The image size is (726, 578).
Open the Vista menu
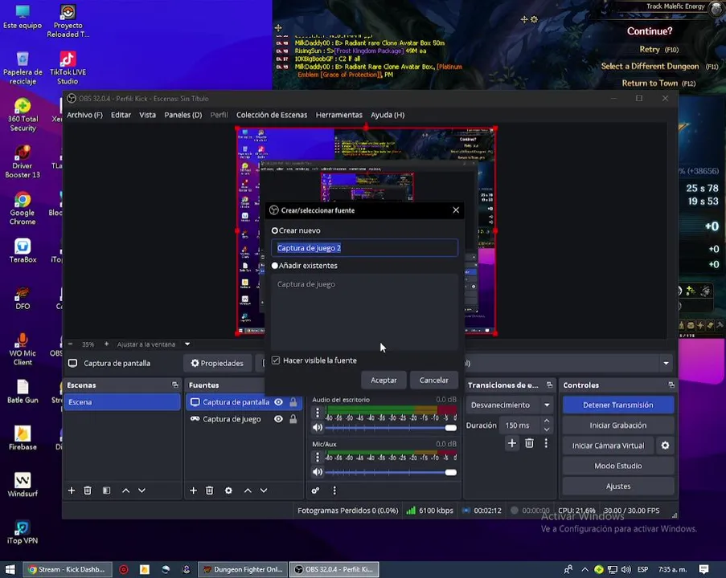[x=148, y=115]
